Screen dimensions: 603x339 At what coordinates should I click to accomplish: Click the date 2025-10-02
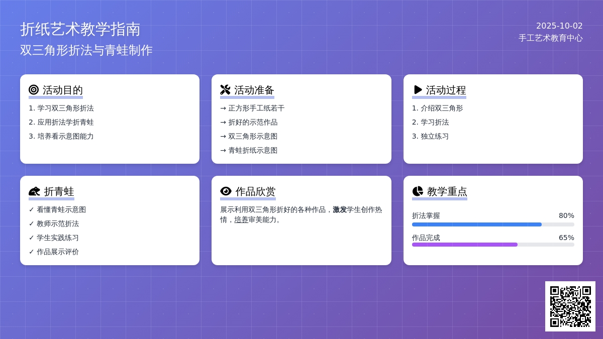[559, 26]
